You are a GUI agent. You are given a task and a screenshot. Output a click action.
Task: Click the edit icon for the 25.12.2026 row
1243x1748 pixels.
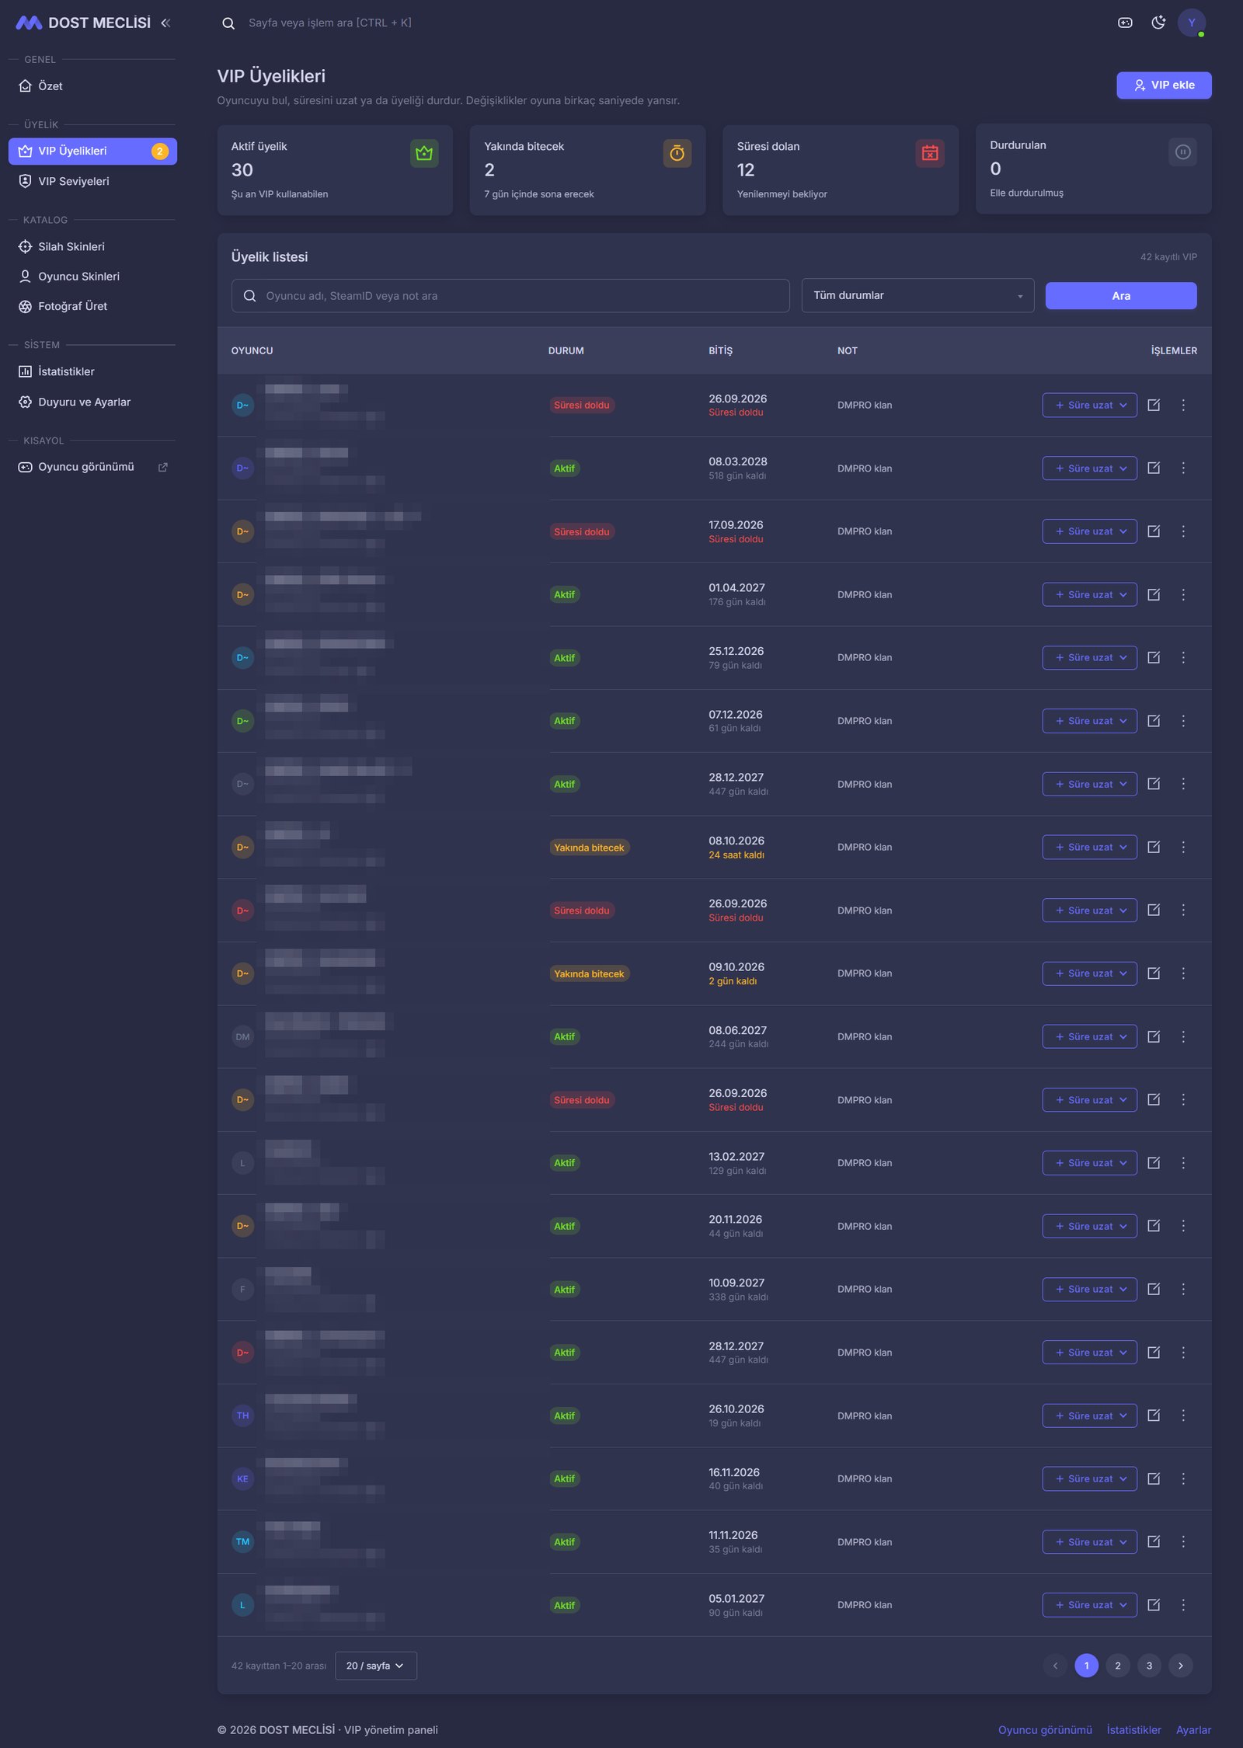[1154, 657]
